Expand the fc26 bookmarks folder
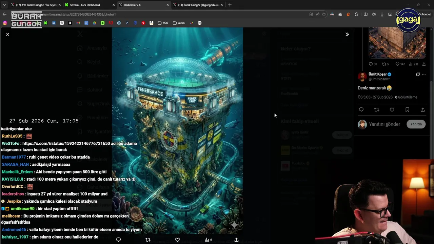Viewport: 434px width, 244px height. (x=163, y=23)
